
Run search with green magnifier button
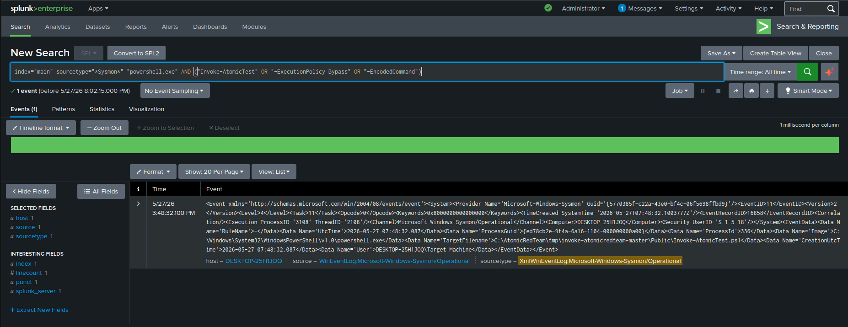[x=808, y=72]
